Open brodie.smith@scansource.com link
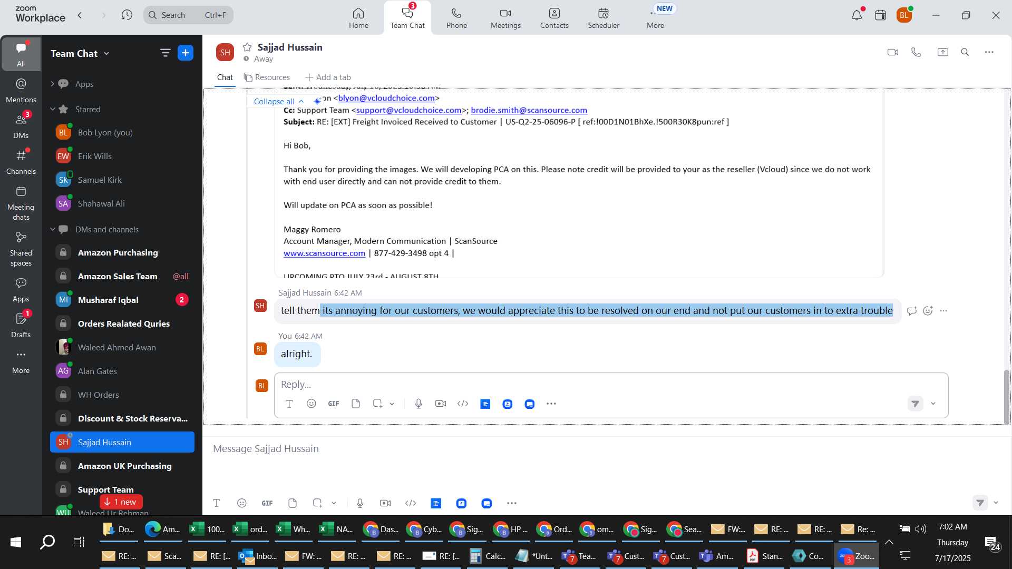1012x569 pixels. [x=529, y=110]
